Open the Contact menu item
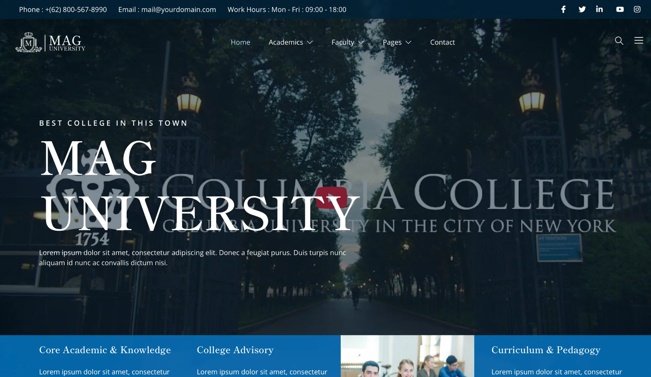This screenshot has height=377, width=651. click(442, 42)
